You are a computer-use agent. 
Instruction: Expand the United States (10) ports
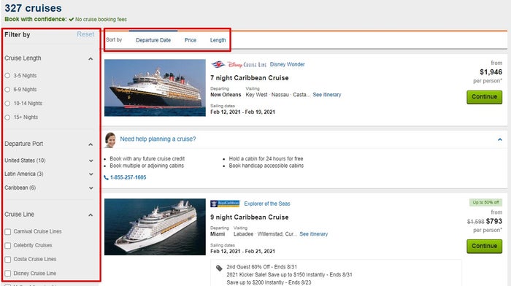coord(91,161)
